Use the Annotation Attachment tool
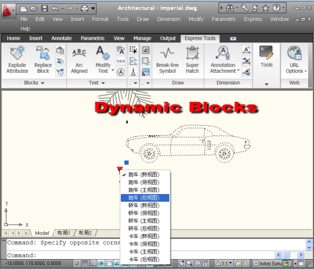The image size is (314, 269). coord(223,60)
